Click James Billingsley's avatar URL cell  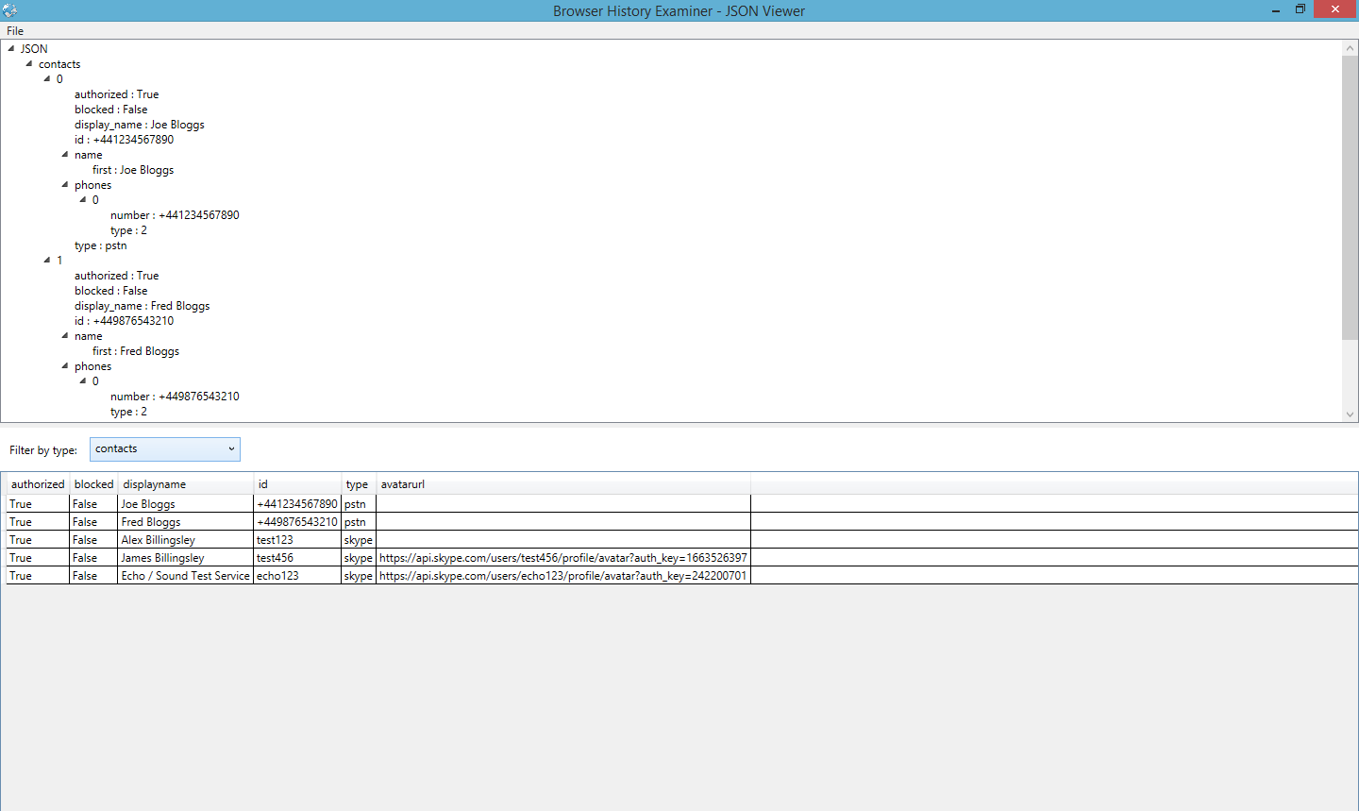(562, 558)
